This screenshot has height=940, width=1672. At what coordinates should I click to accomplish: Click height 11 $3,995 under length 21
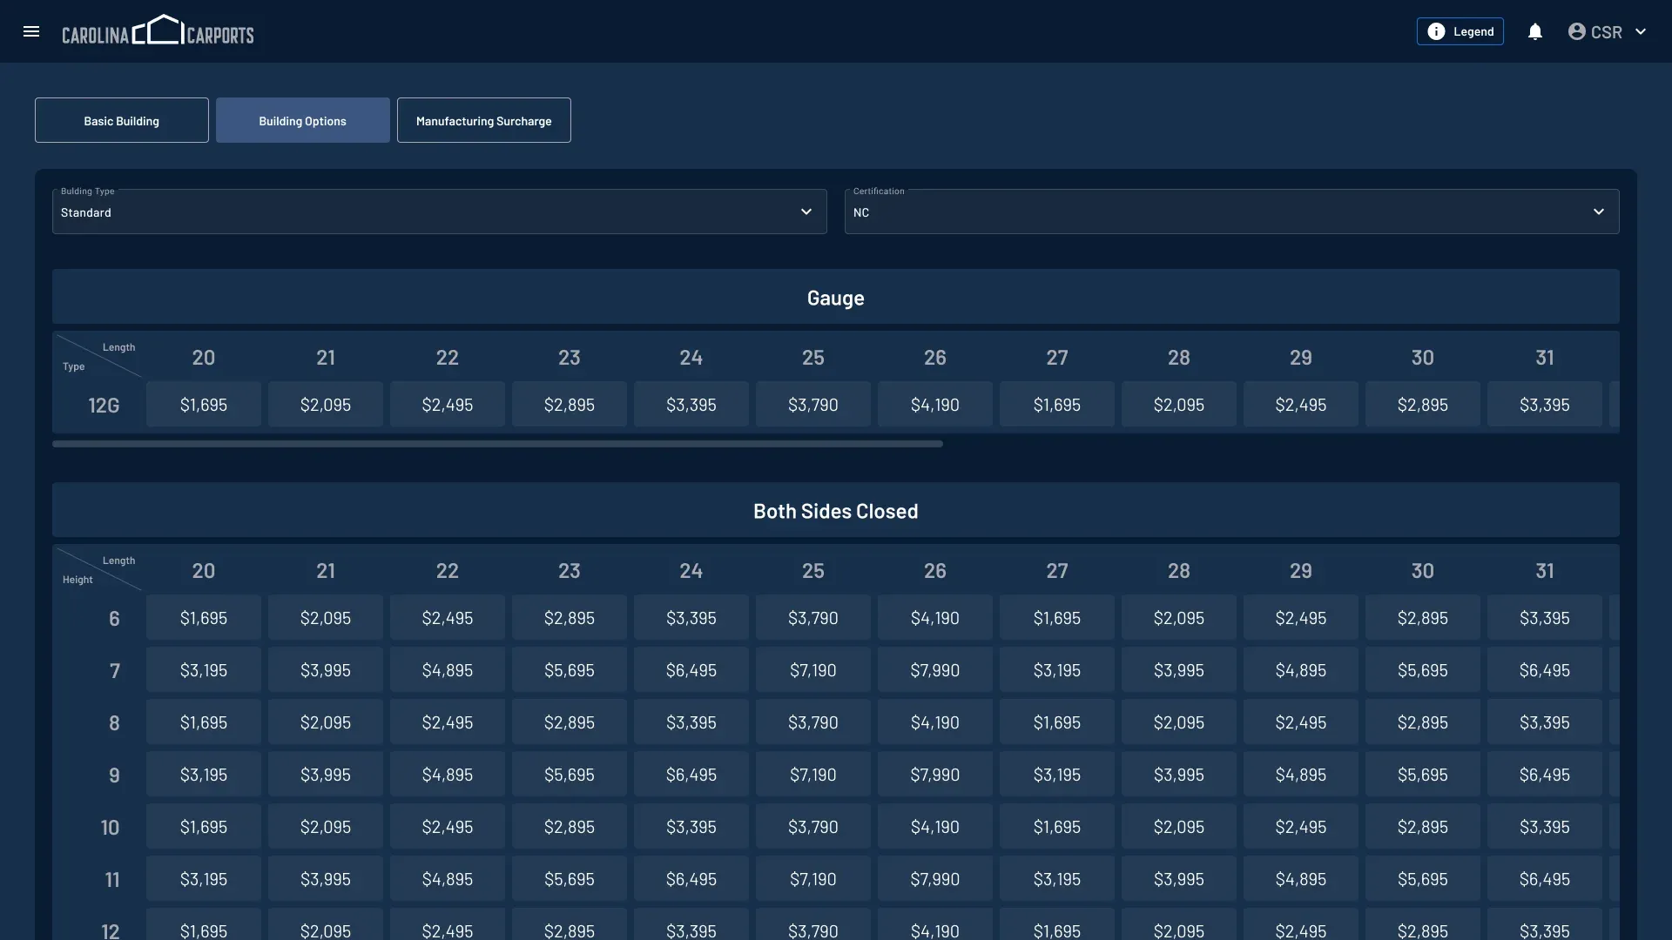click(326, 878)
